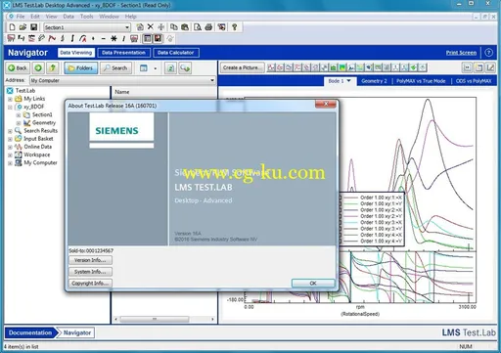Click the black X delete icon in toolbar
The image size is (501, 353).
pos(151,27)
